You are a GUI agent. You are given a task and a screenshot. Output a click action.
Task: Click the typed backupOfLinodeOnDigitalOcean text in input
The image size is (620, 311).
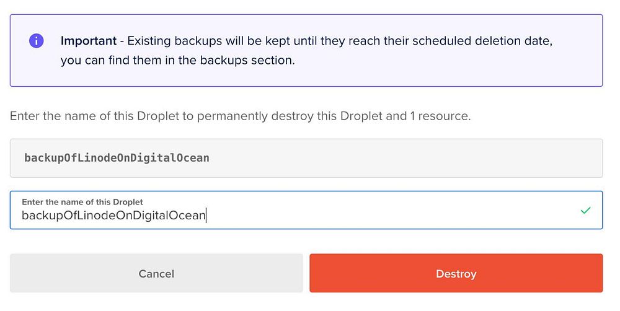[113, 216]
